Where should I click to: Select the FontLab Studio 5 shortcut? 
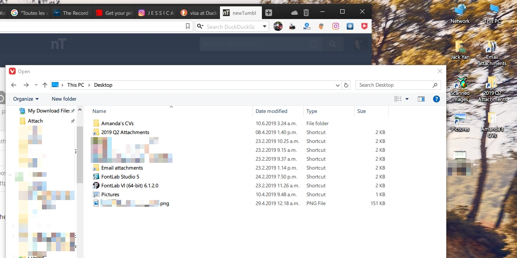point(120,177)
